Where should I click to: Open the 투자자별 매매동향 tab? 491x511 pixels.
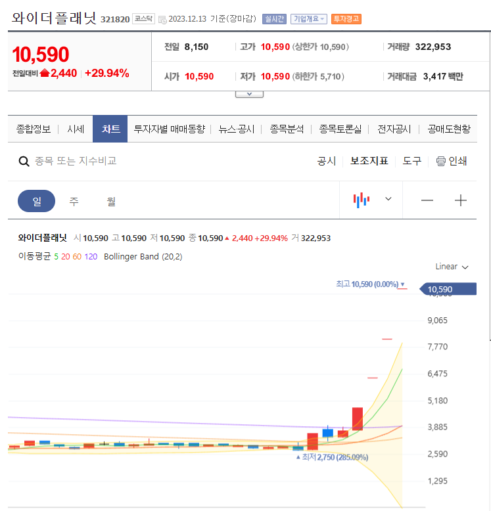click(x=170, y=129)
